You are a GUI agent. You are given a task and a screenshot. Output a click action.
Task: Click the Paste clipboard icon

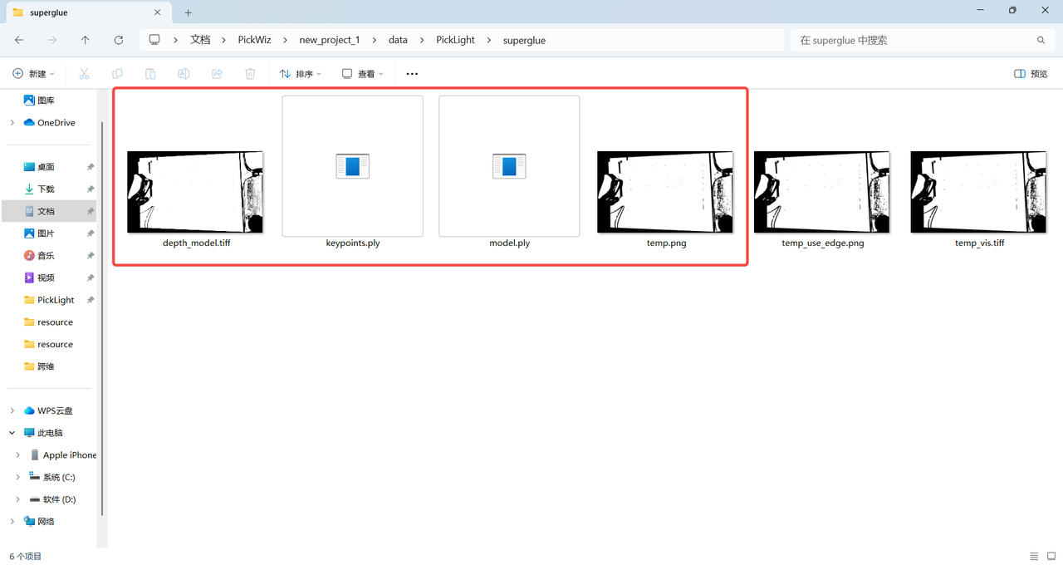(150, 74)
